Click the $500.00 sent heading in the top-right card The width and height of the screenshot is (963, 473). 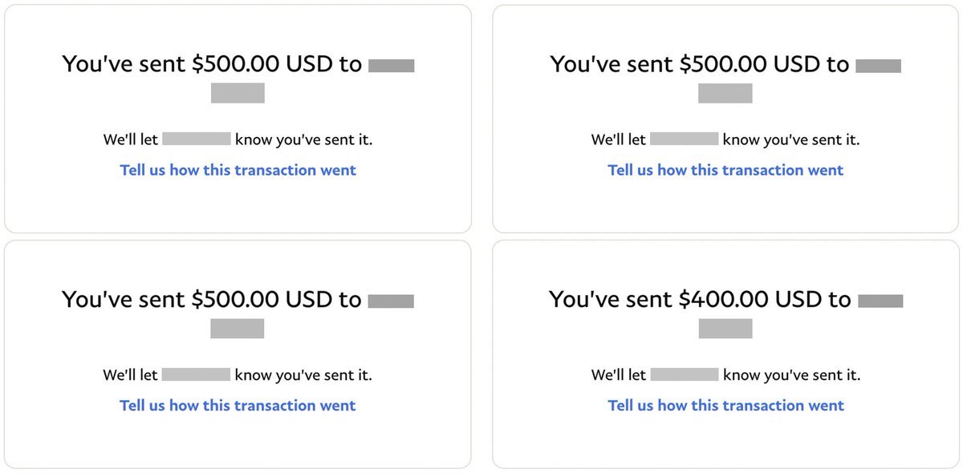(x=700, y=64)
